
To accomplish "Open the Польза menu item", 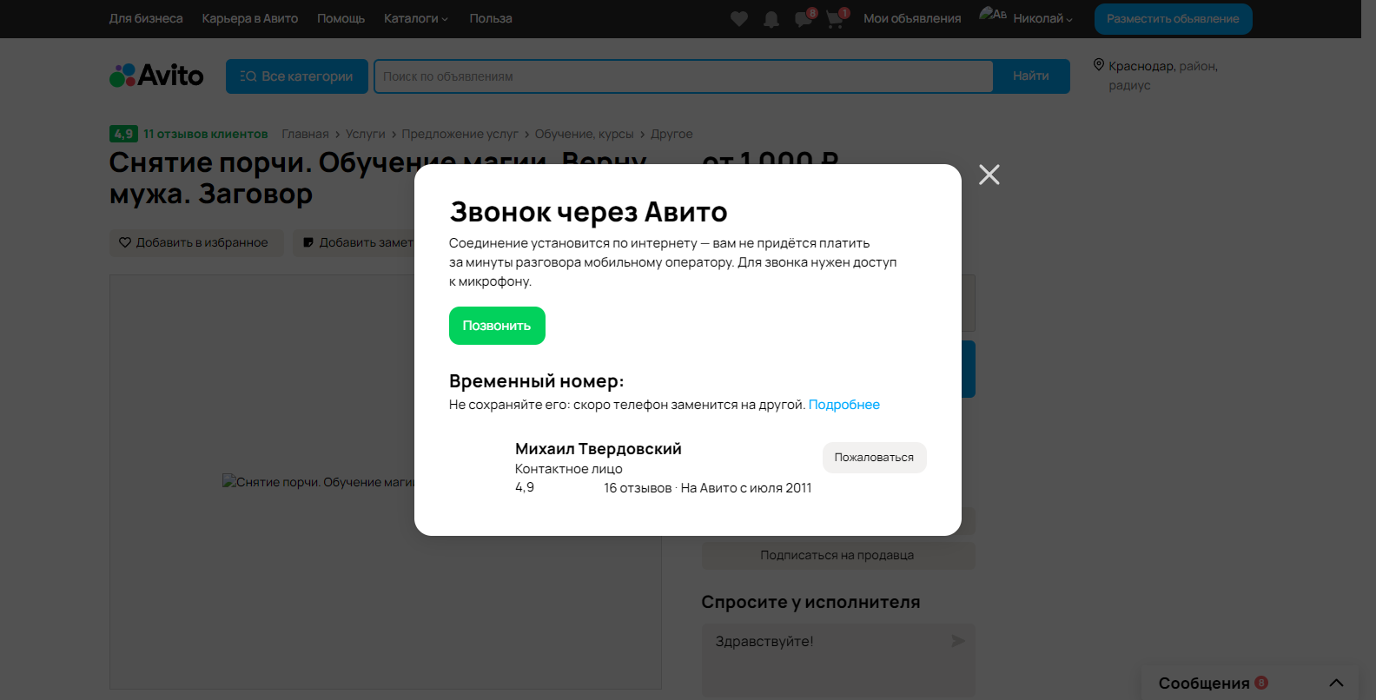I will [x=491, y=18].
